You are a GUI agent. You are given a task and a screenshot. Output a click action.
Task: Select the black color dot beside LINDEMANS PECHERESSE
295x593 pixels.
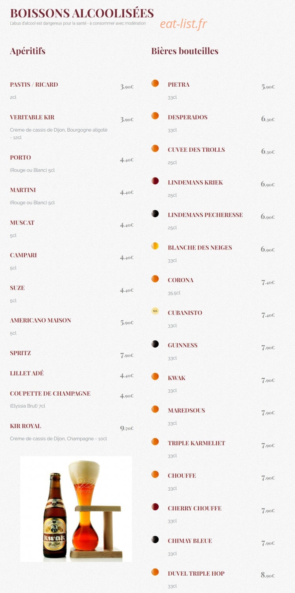coord(155,214)
